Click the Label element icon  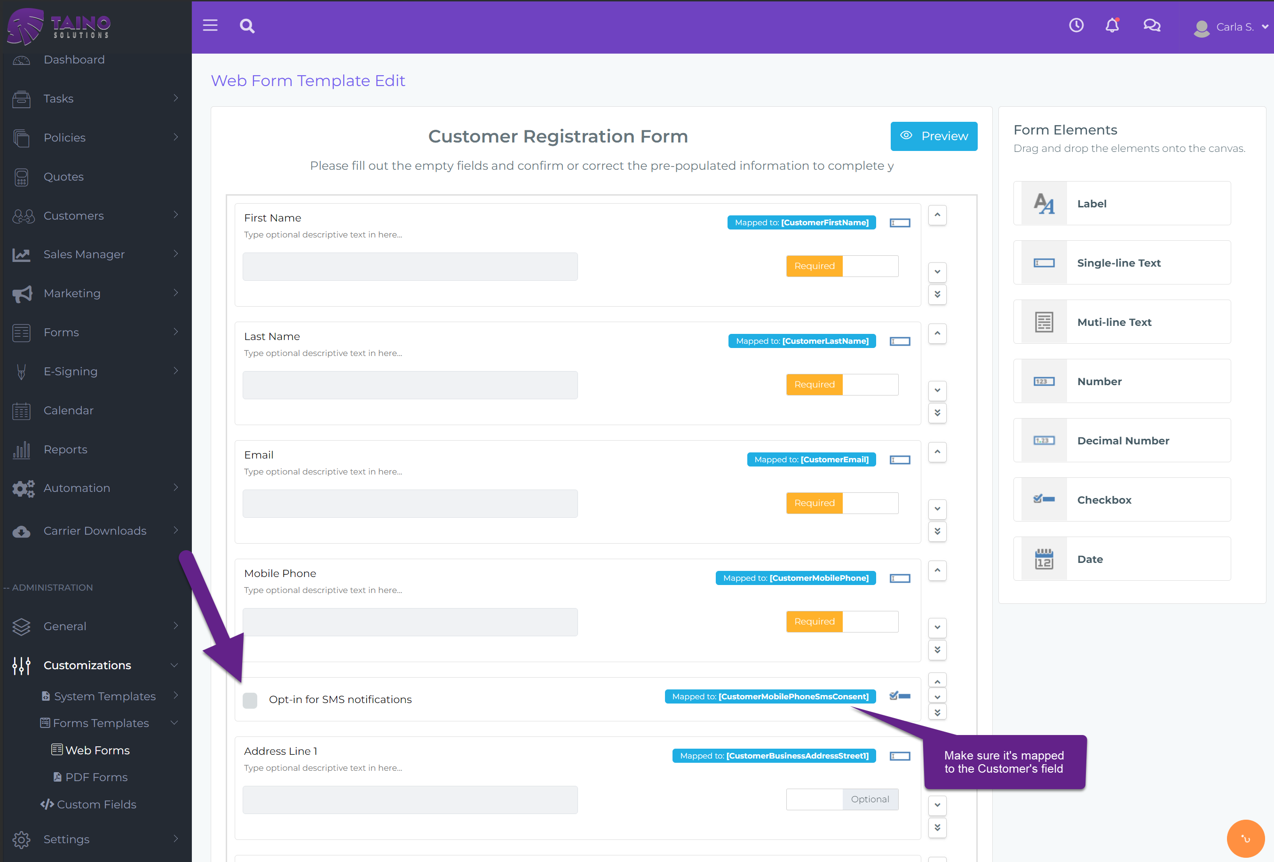[x=1044, y=204]
